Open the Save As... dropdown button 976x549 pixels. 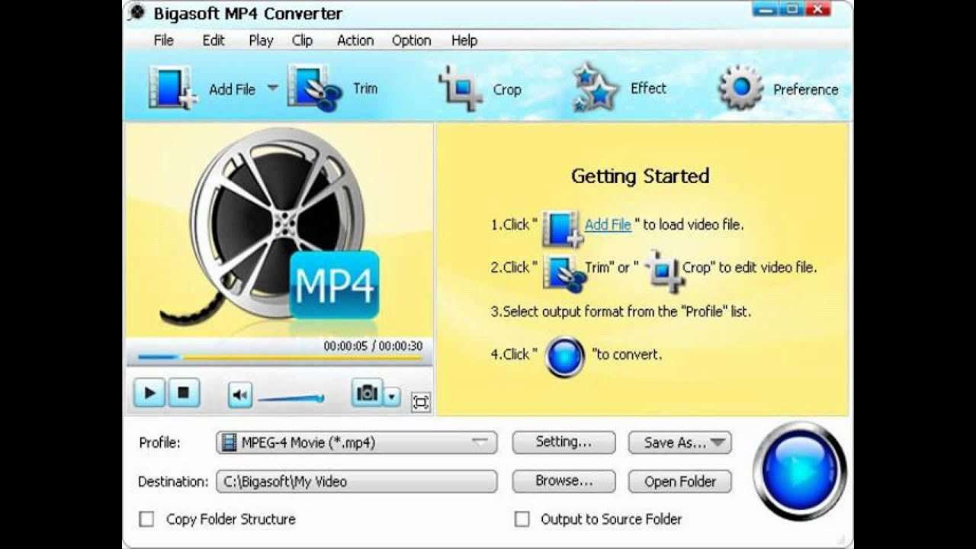point(680,442)
